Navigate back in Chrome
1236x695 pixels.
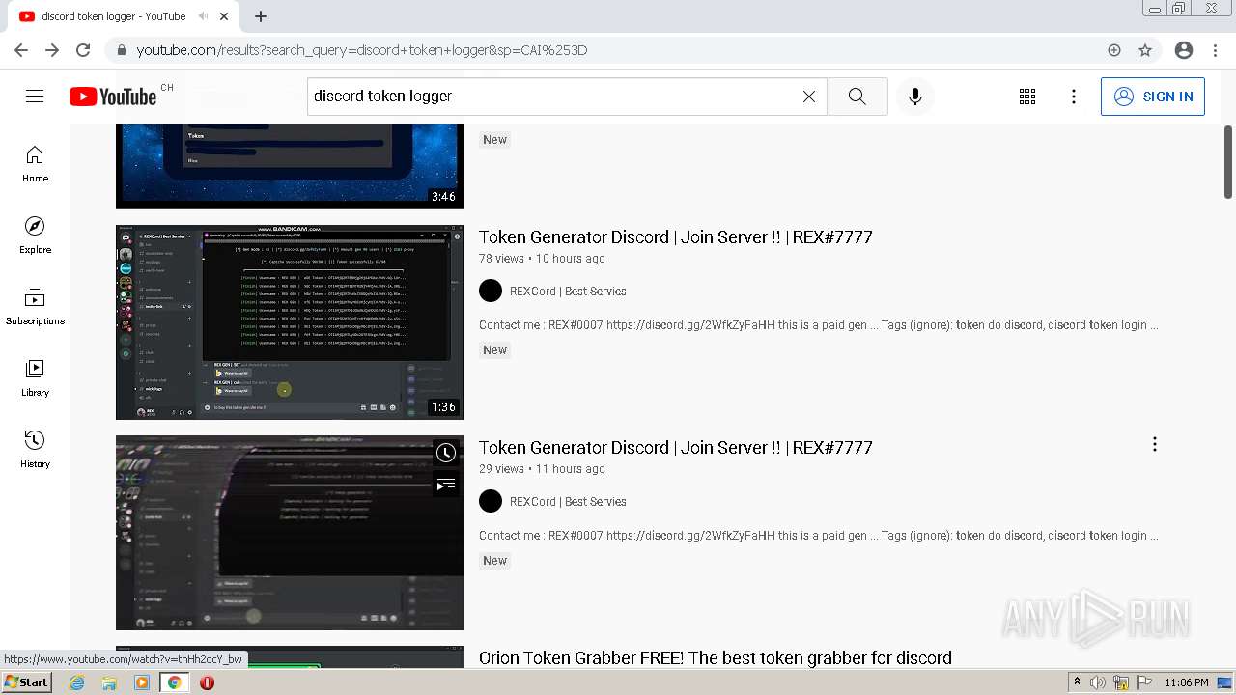tap(21, 50)
